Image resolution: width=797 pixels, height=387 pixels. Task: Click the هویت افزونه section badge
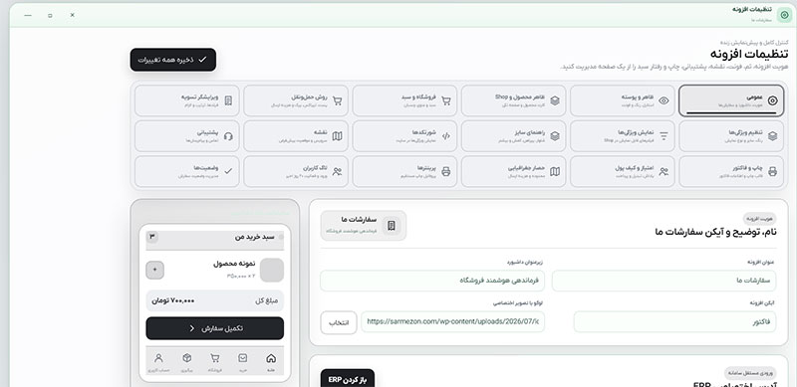pos(760,219)
